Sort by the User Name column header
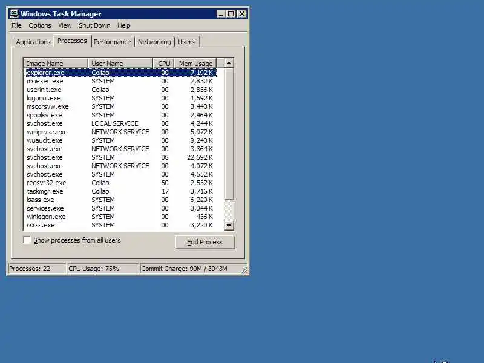484x363 pixels. (120, 64)
